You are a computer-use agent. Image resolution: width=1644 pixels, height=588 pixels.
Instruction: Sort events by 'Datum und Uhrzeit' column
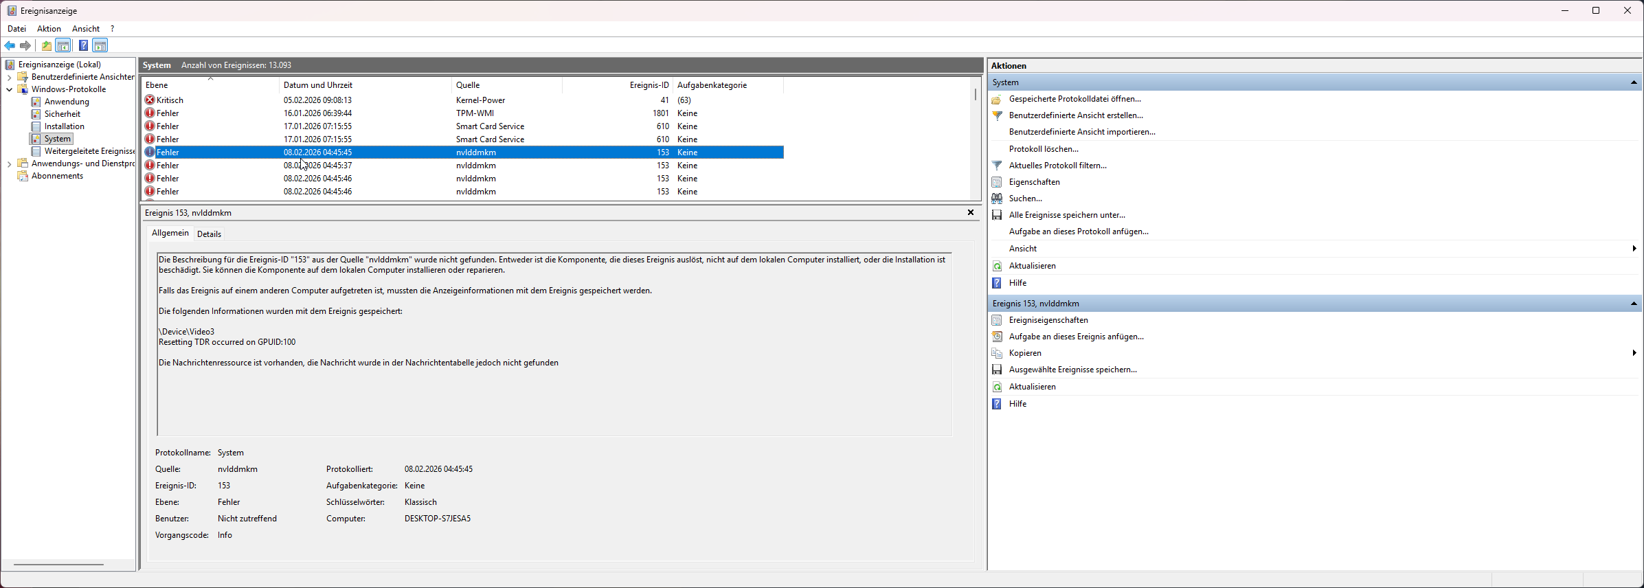(x=318, y=85)
